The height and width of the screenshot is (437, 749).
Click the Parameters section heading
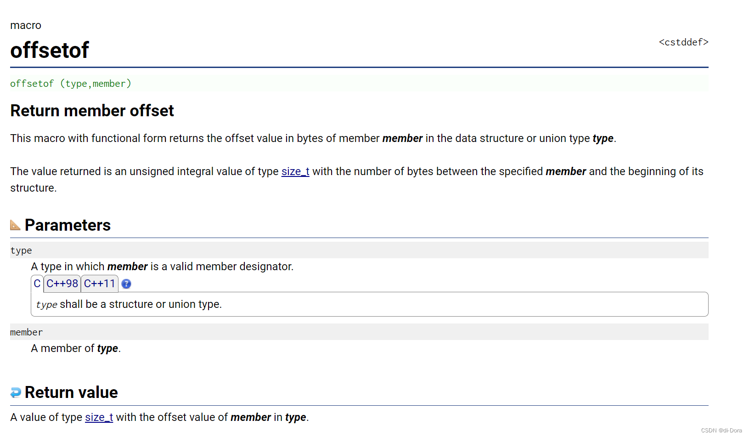pos(68,225)
